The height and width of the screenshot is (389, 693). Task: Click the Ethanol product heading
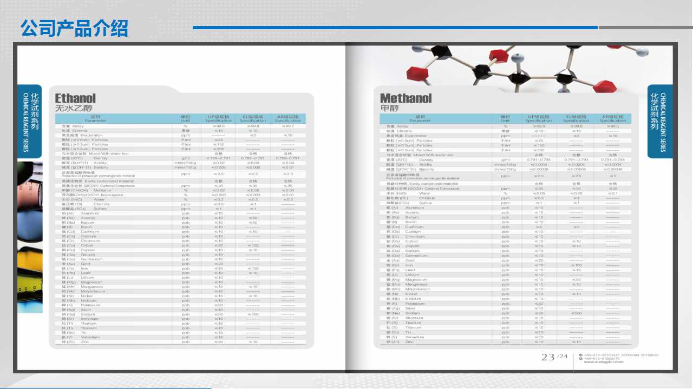(75, 98)
